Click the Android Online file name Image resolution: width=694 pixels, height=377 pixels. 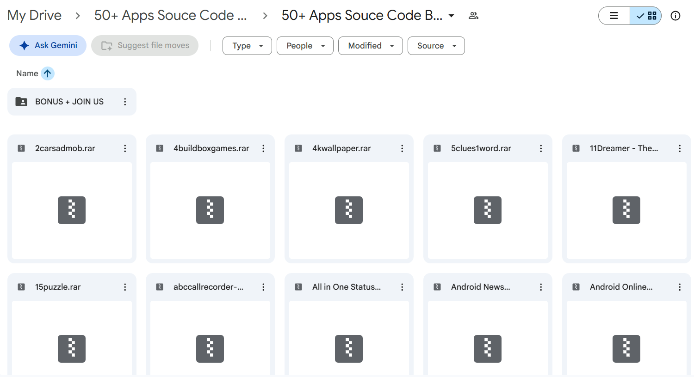tap(621, 287)
